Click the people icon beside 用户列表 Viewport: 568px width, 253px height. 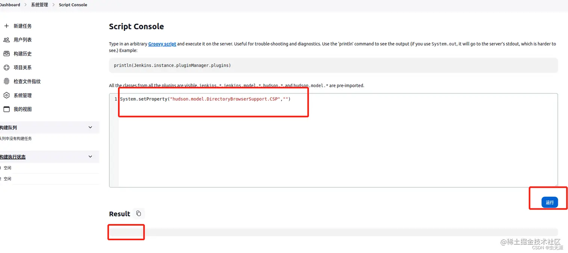coord(6,40)
